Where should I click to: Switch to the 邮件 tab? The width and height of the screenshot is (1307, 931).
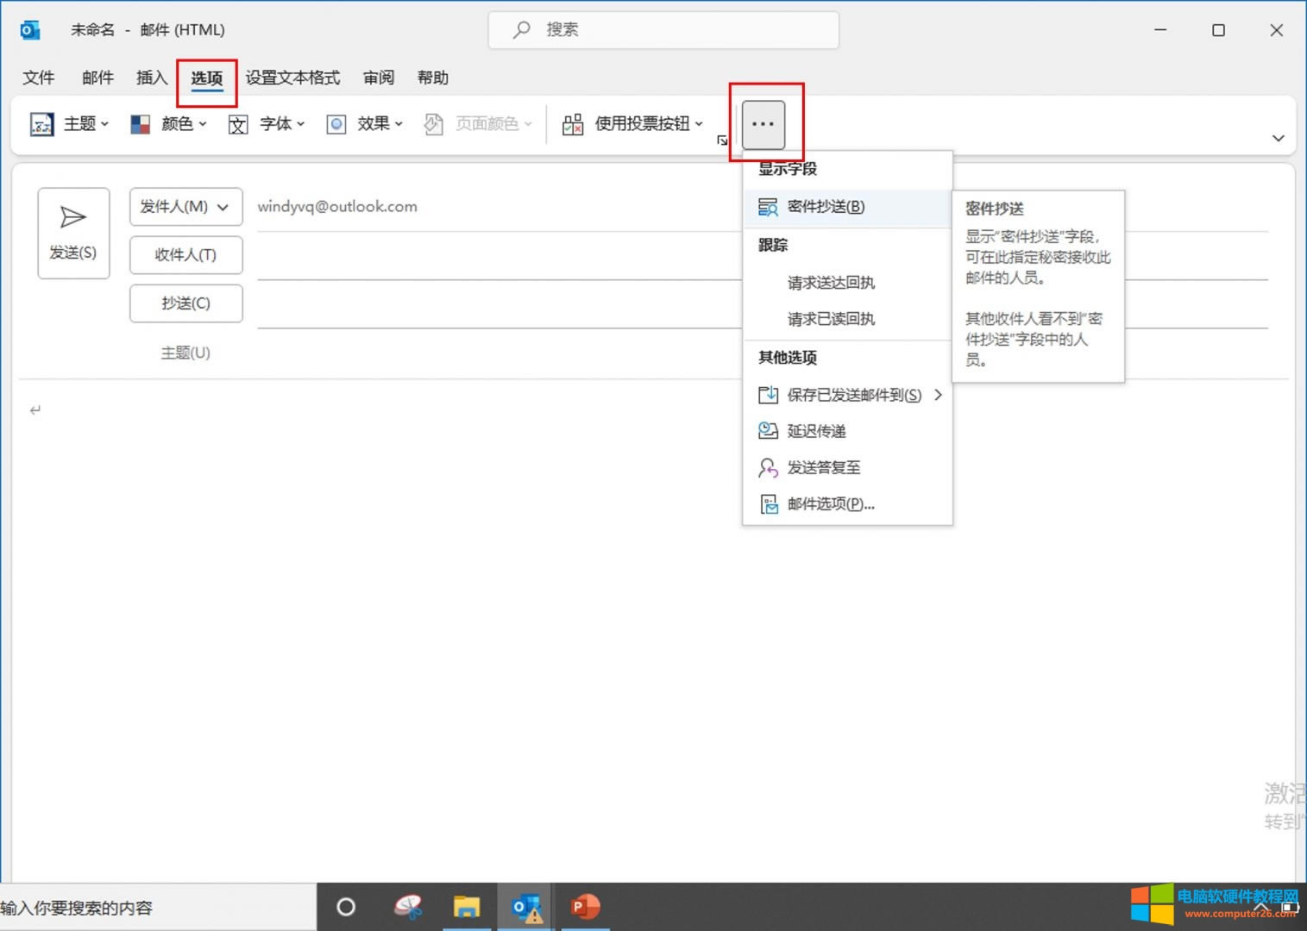[97, 78]
